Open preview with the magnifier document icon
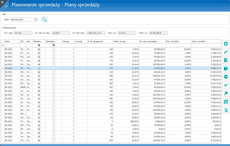Image resolution: width=230 pixels, height=146 pixels. [226, 60]
